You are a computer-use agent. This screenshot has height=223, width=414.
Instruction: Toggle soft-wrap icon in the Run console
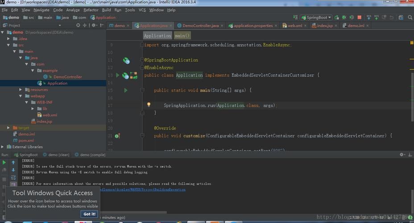point(13,177)
